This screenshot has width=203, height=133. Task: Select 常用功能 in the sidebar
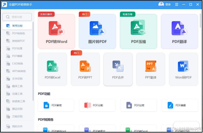(x=17, y=26)
